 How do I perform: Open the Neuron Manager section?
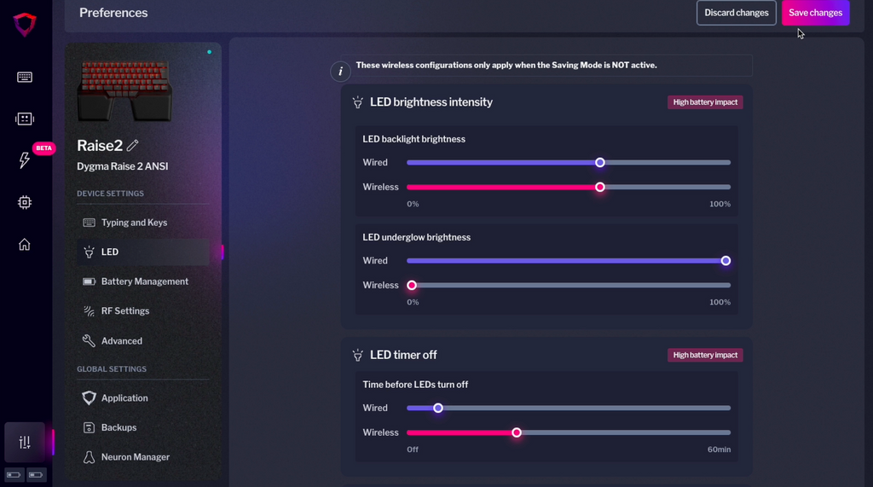pos(135,457)
